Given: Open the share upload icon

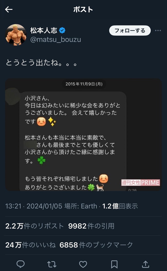Looking at the screenshot, I should pyautogui.click(x=145, y=264).
